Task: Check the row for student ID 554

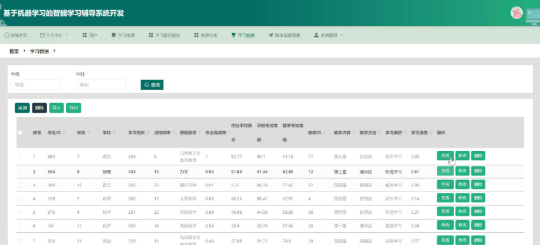Action: click(20, 172)
